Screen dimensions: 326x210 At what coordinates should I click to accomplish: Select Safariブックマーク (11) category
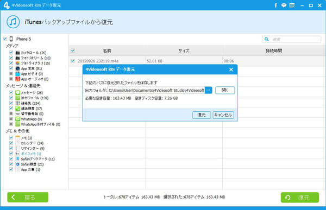pyautogui.click(x=37, y=159)
